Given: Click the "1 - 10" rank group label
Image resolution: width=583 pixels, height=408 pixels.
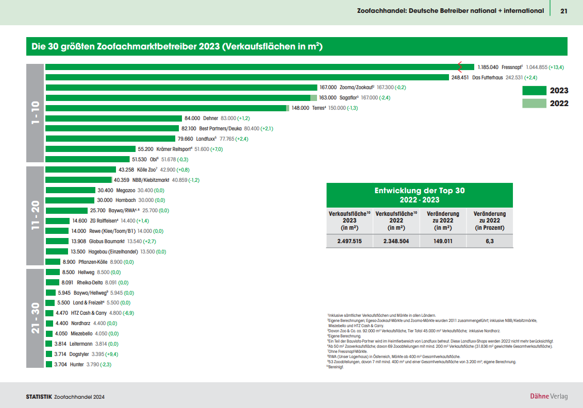Looking at the screenshot, I should (35, 113).
